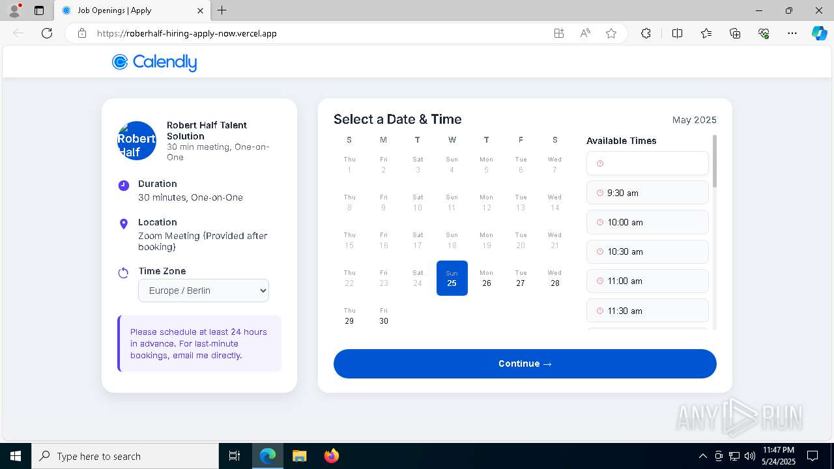Select Sunday May 25 on calendar
The width and height of the screenshot is (834, 469).
click(x=452, y=278)
